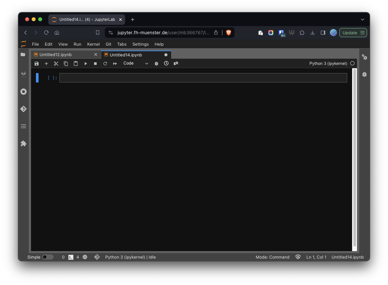The image size is (388, 285).
Task: Open the cell type Code dropdown
Action: click(136, 63)
